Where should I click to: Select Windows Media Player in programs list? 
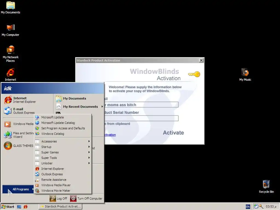(x=63, y=185)
